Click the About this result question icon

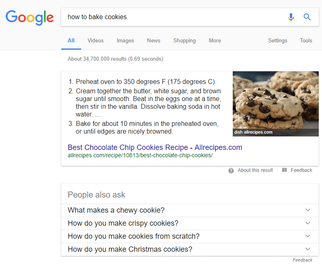(x=231, y=170)
